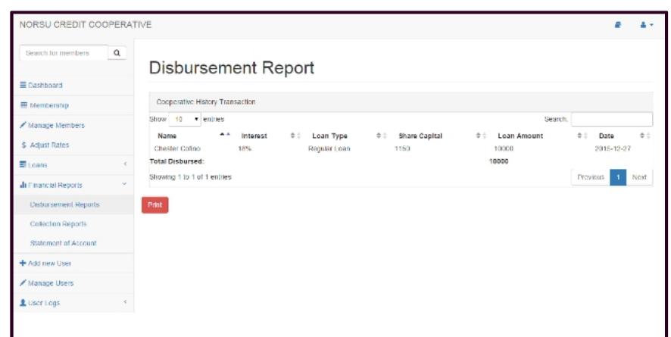Click the Membership table icon

point(23,105)
